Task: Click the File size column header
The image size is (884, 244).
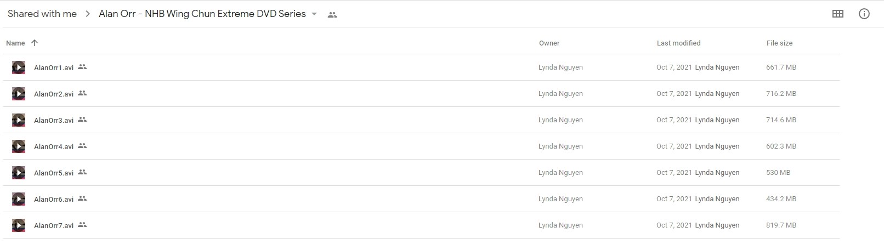Action: coord(779,43)
